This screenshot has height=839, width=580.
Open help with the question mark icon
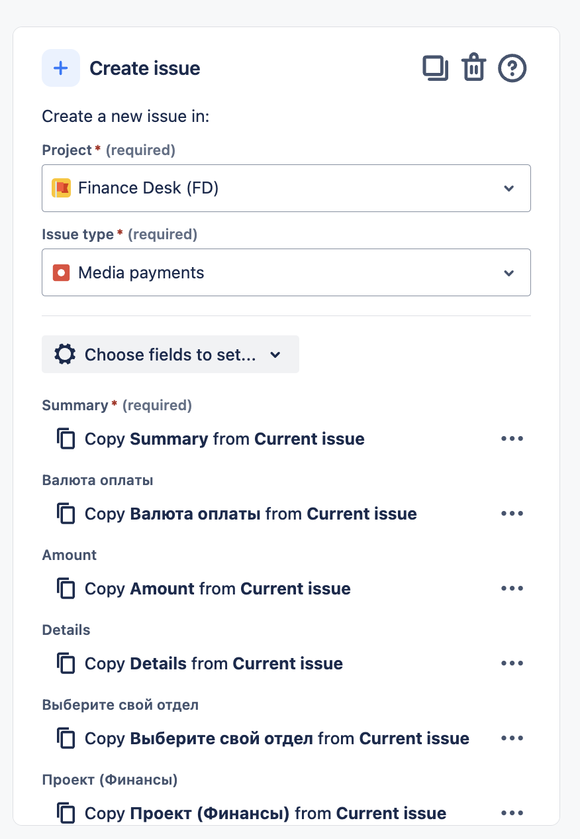512,68
